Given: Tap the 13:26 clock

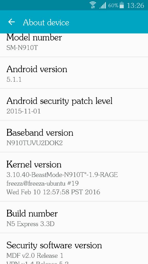Looking at the screenshot, I should point(135,5).
